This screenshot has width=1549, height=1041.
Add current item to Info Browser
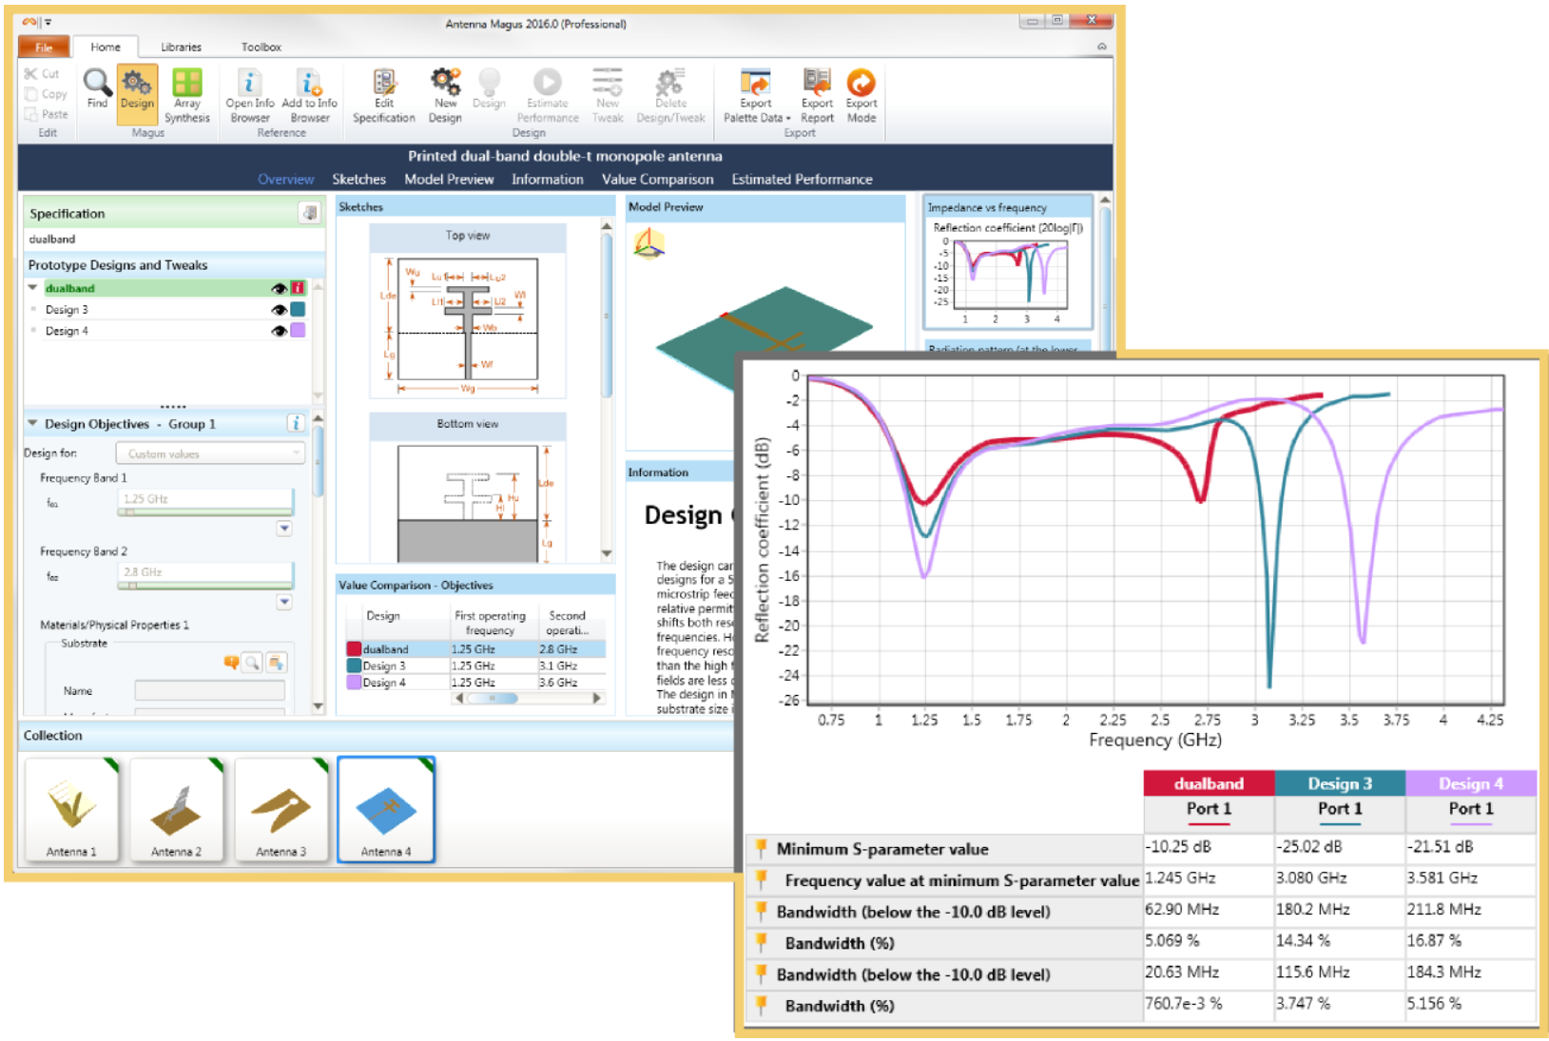point(310,95)
